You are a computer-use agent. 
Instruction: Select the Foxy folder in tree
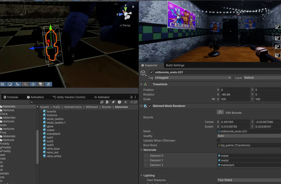(x=3, y=133)
